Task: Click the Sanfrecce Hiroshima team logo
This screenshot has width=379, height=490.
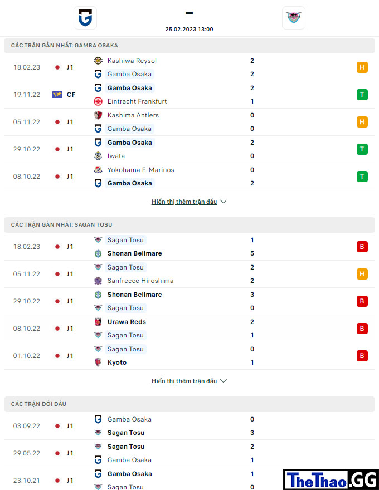Action: pyautogui.click(x=98, y=281)
